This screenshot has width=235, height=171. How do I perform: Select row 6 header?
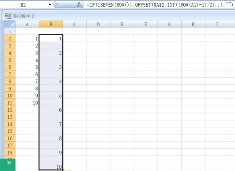point(10,67)
